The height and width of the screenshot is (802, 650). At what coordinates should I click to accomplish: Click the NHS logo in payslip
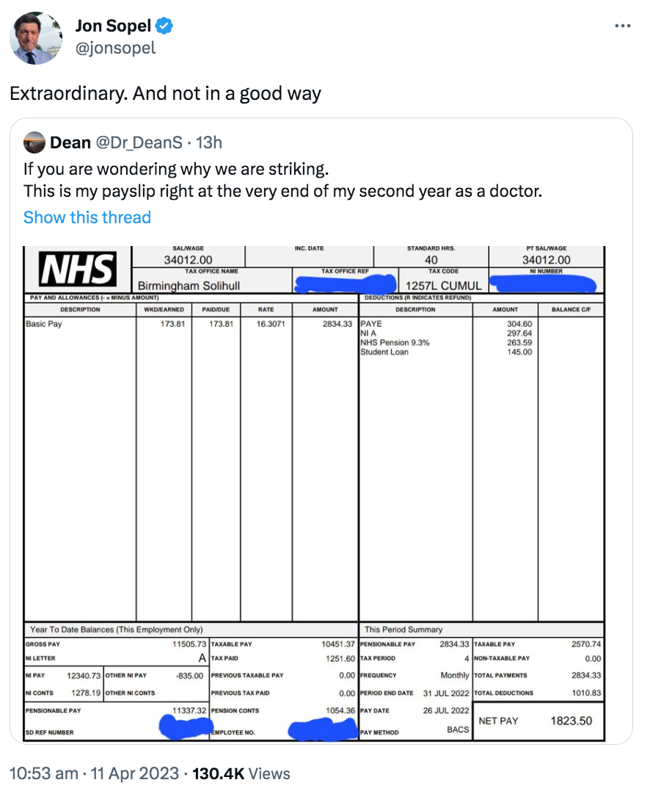(x=77, y=270)
